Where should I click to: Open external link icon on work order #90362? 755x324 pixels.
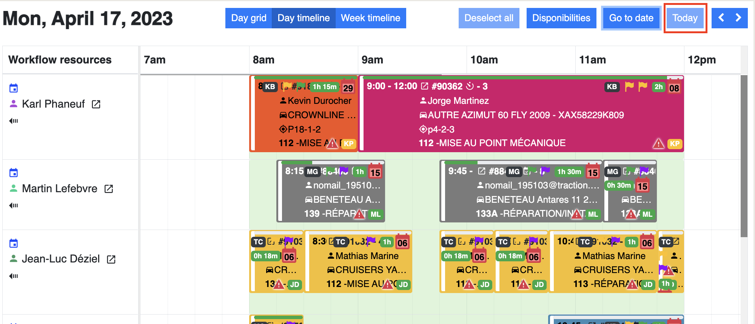pos(425,86)
